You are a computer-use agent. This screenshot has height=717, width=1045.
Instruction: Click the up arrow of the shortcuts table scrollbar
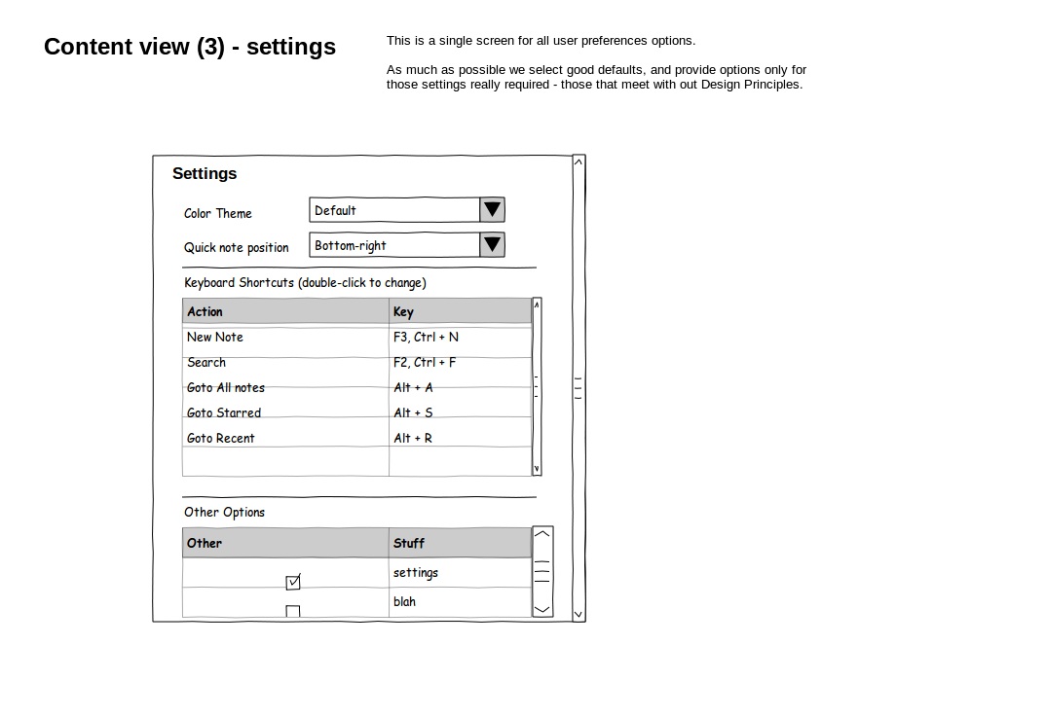[x=537, y=305]
